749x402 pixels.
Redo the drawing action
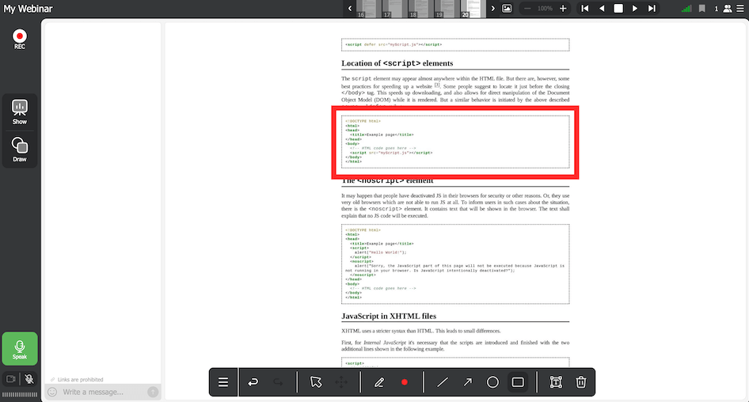(x=278, y=382)
